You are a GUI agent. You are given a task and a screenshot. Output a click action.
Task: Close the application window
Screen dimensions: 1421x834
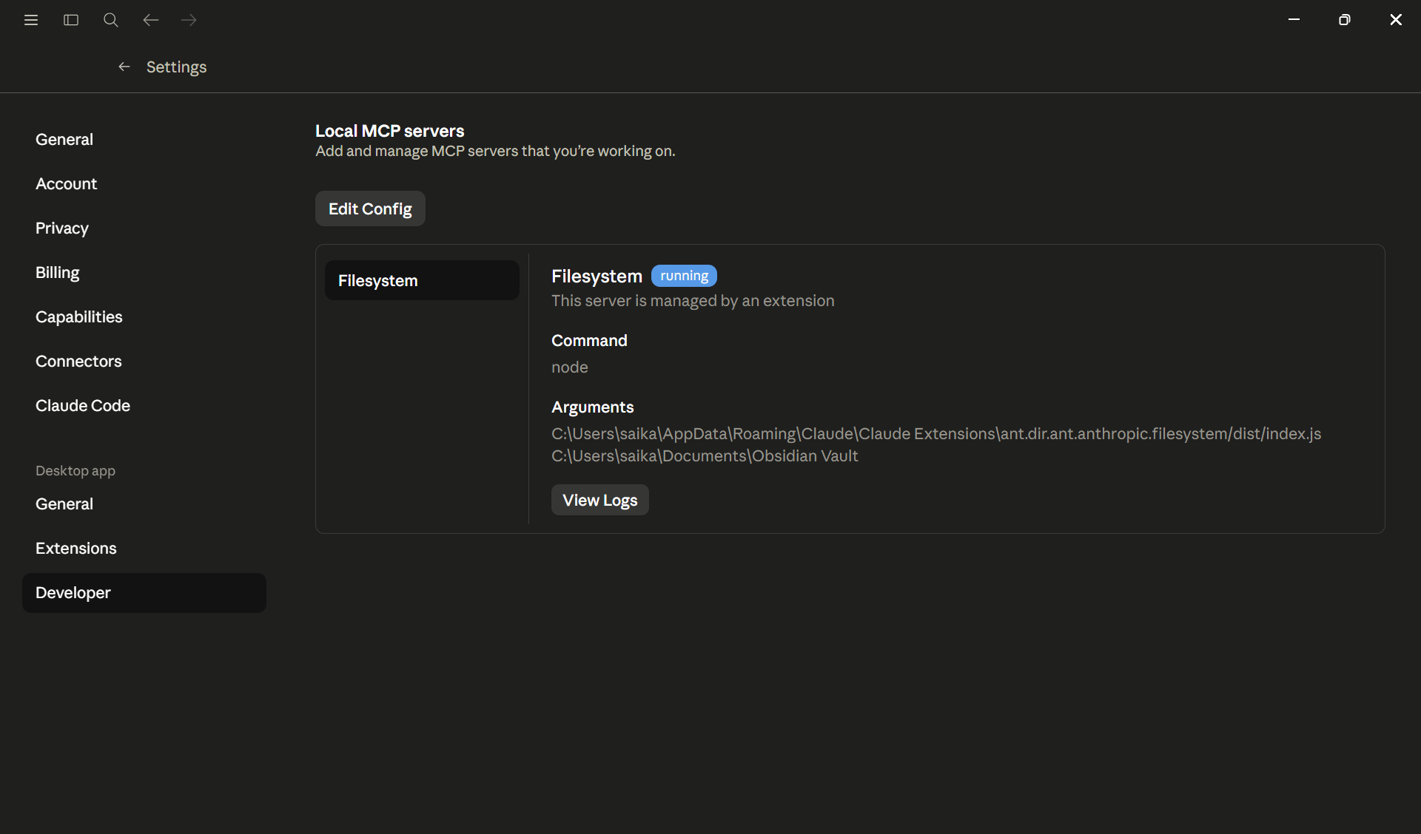(1396, 20)
